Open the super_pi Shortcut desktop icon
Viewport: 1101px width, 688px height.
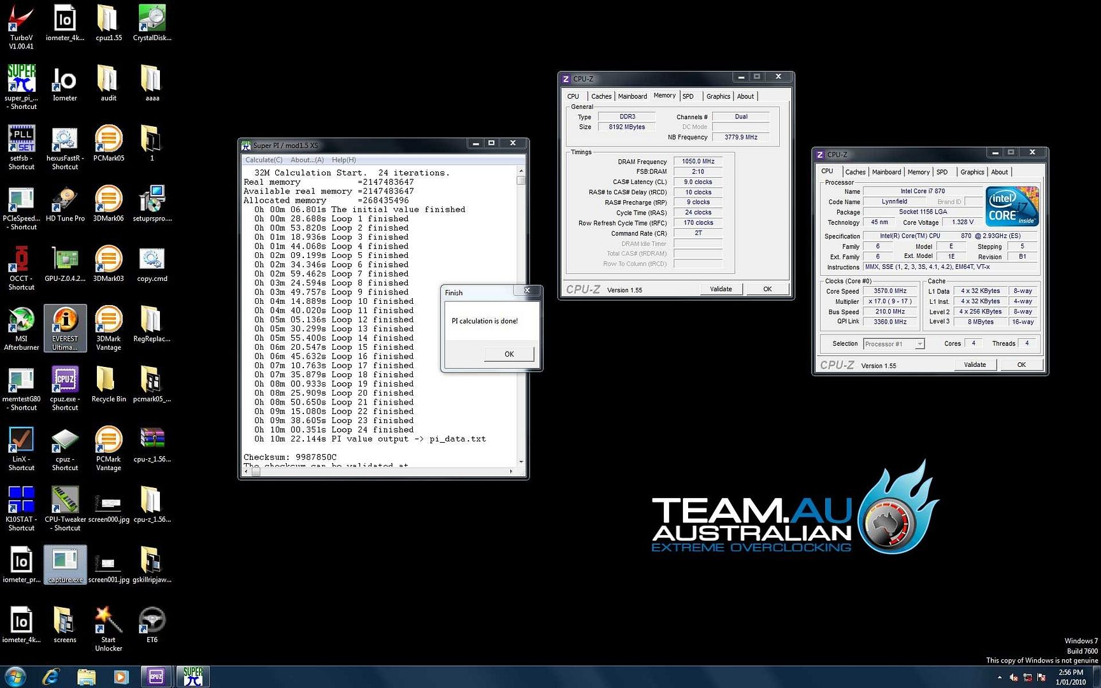21,87
